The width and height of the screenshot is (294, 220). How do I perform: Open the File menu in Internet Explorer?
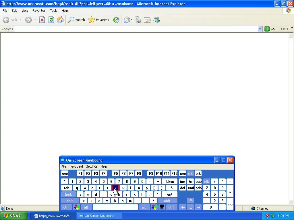click(5, 11)
